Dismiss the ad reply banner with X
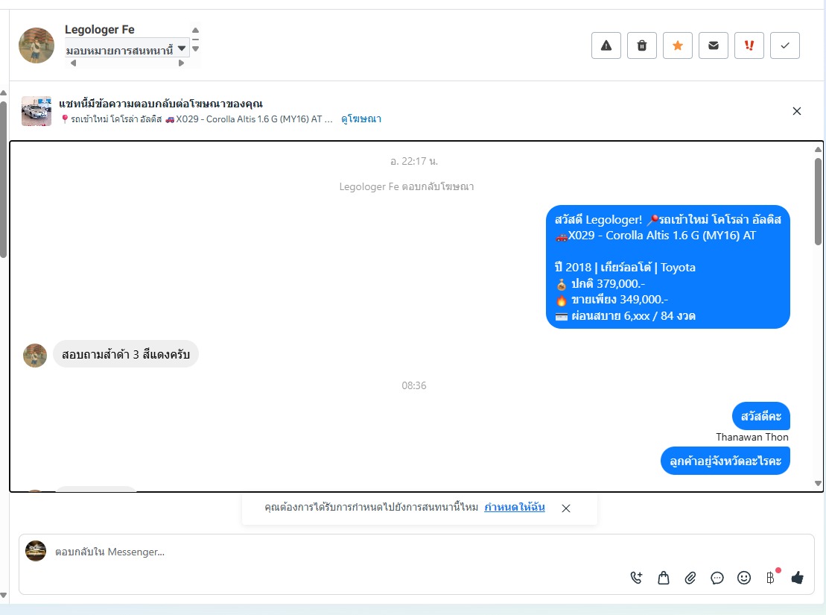 (796, 111)
